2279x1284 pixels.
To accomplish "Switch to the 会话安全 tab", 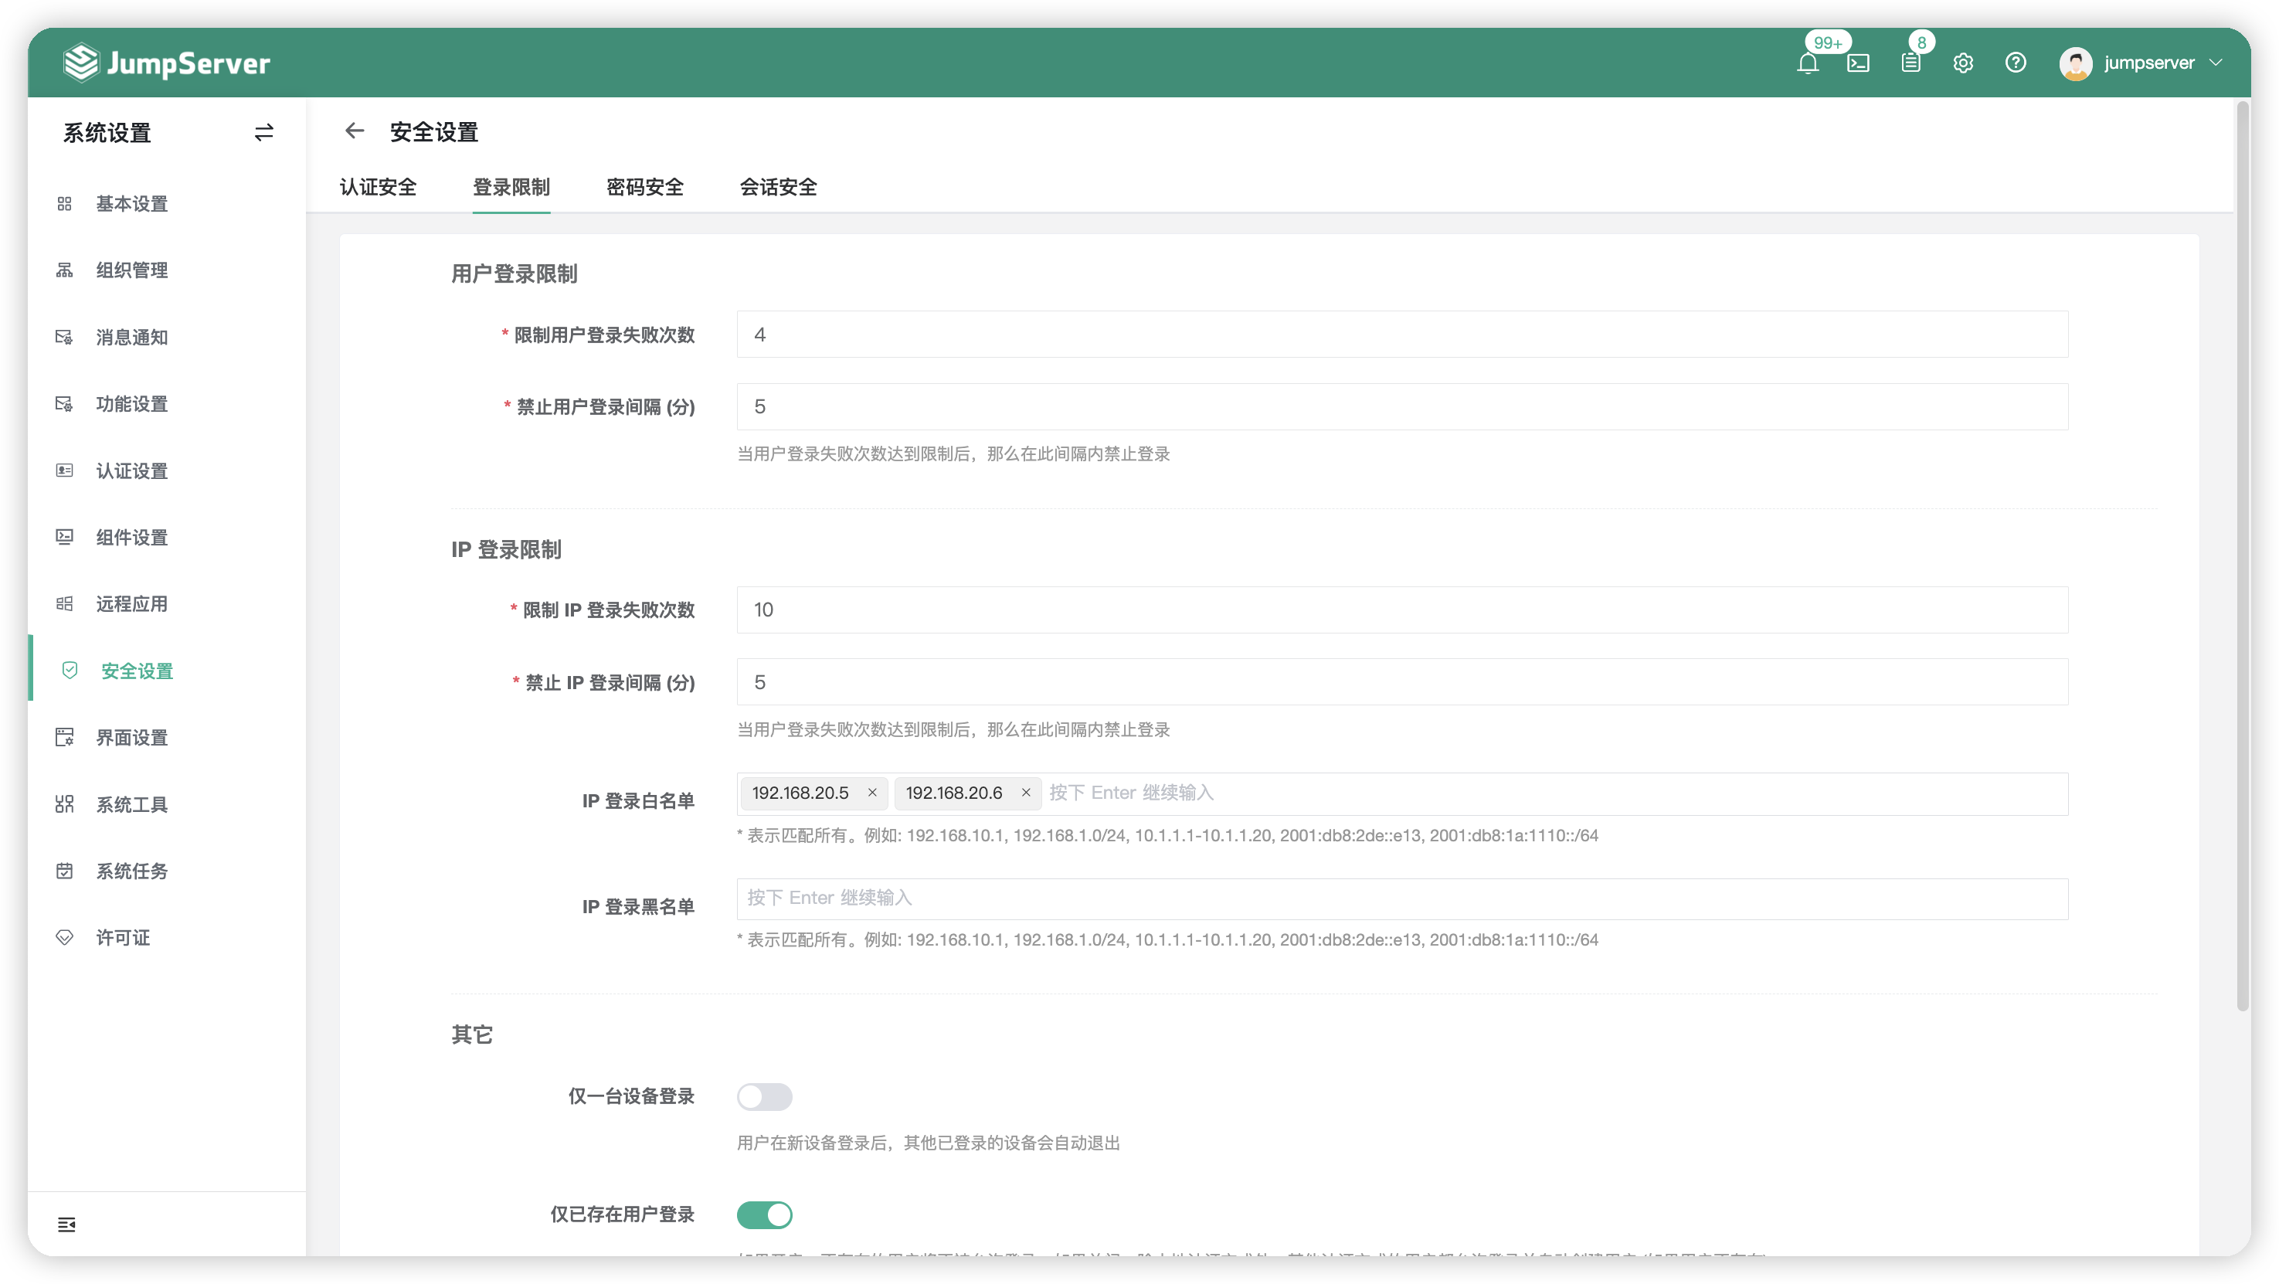I will 778,187.
